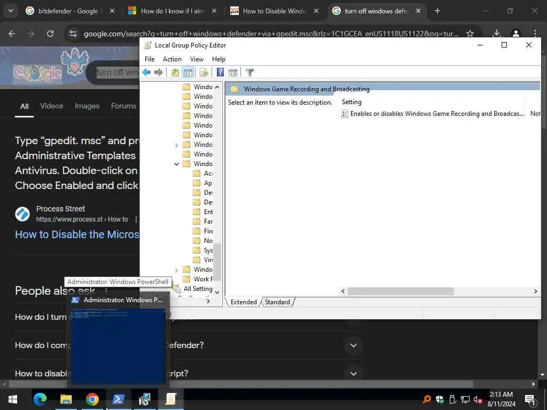Expand 'How do I com...' question chevron
The height and width of the screenshot is (410, 547).
354,345
